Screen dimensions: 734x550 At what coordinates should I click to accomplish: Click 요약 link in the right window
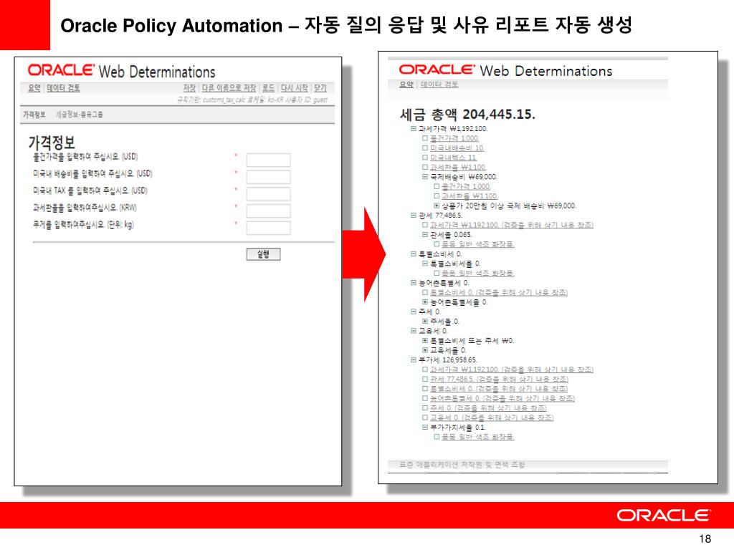click(406, 85)
